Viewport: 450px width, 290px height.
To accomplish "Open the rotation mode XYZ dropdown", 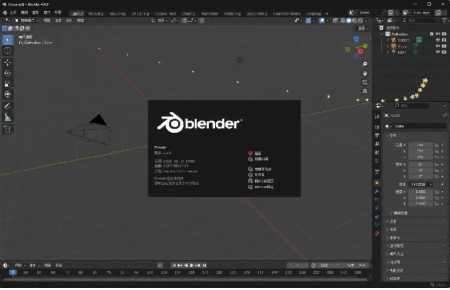I will click(421, 184).
